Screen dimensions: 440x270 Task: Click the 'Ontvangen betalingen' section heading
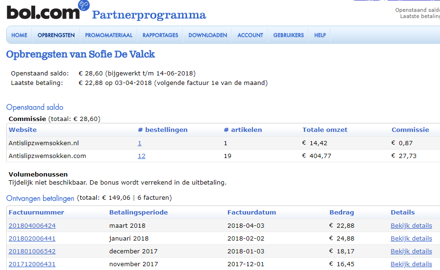(40, 198)
